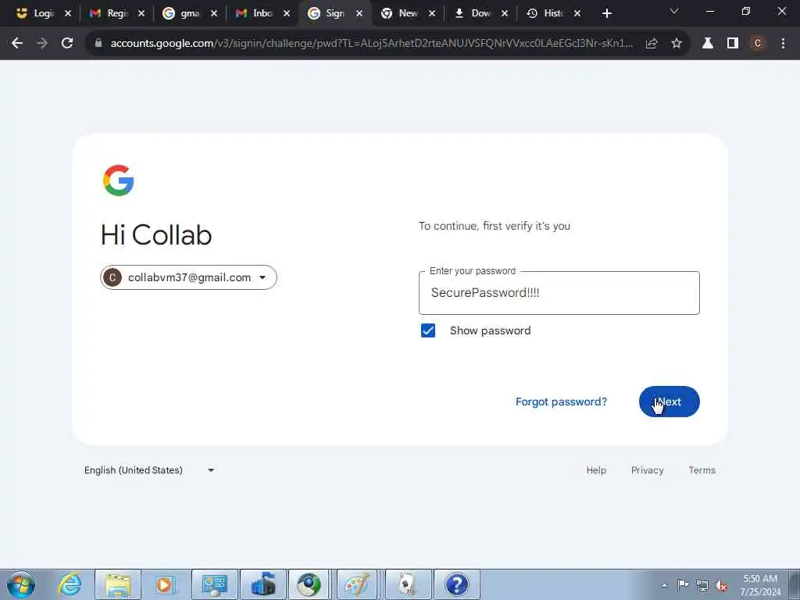This screenshot has height=600, width=800.
Task: Click the muted volume tray icon
Action: click(x=721, y=586)
